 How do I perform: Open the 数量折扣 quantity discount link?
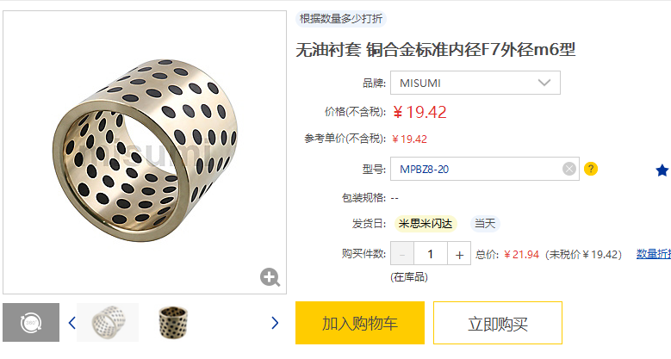[x=654, y=254]
